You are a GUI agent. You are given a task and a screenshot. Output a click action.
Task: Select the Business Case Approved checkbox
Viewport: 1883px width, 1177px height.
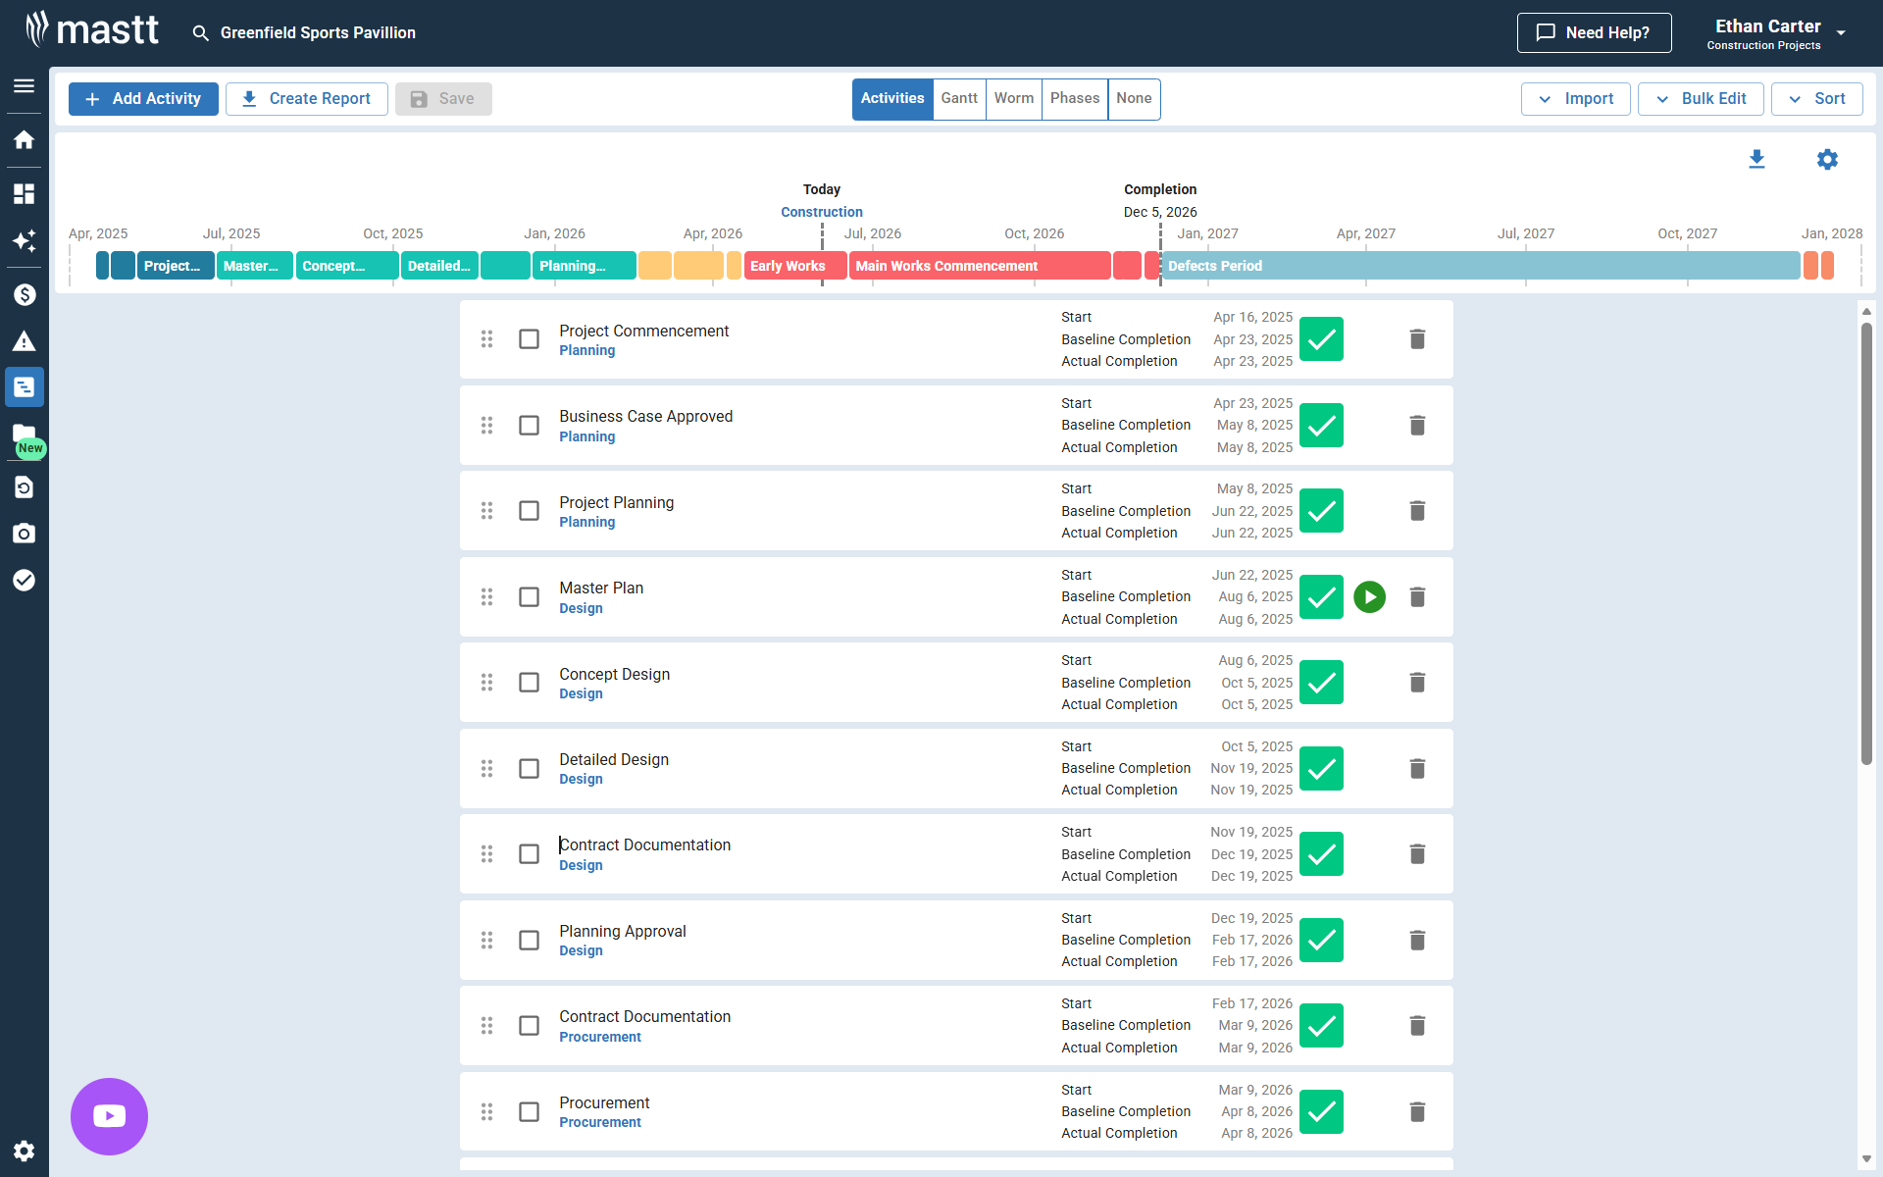click(529, 425)
